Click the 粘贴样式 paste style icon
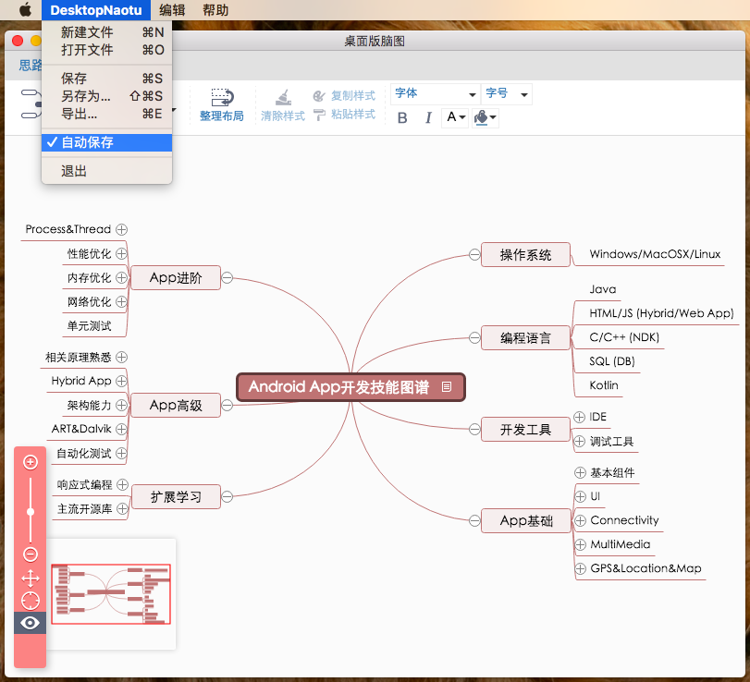Image resolution: width=750 pixels, height=682 pixels. (319, 116)
